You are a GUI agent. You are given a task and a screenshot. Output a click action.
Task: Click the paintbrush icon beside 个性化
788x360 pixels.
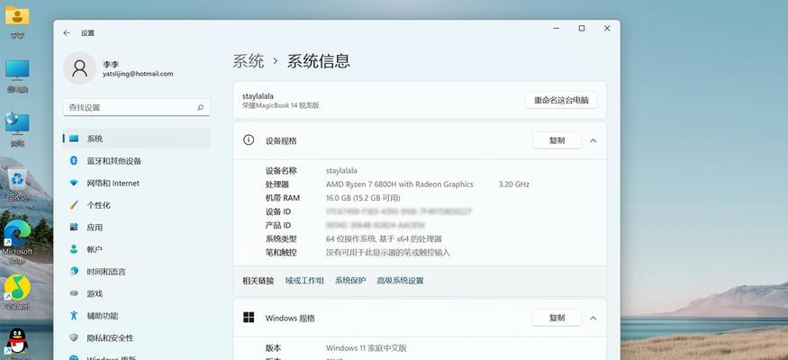pos(74,205)
